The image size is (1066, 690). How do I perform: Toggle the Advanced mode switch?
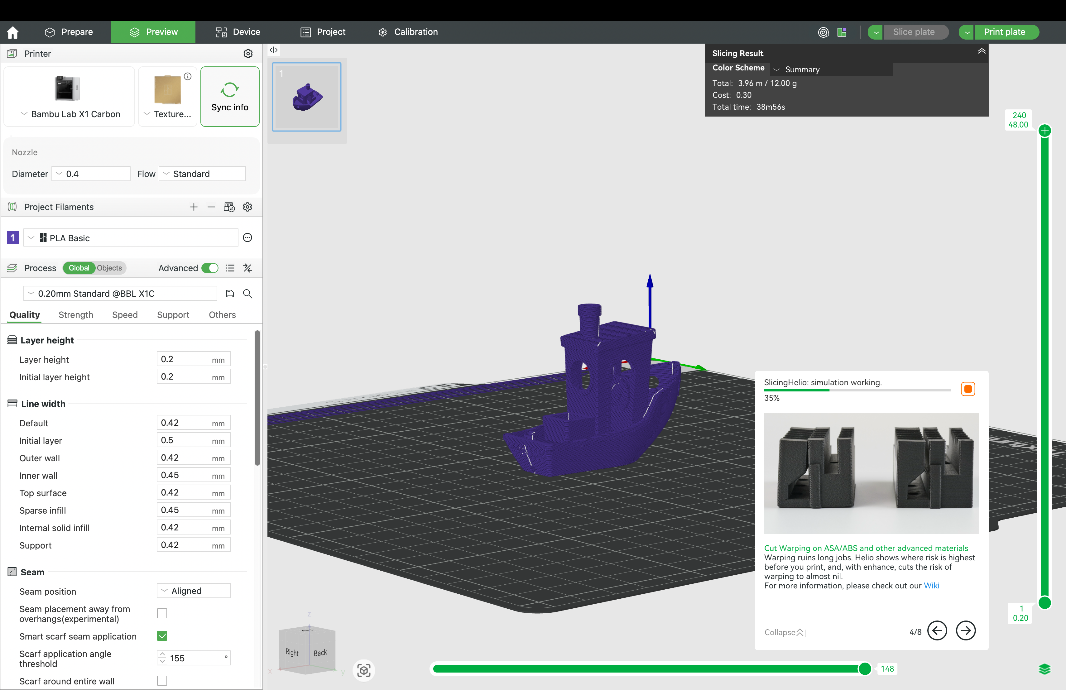tap(210, 268)
